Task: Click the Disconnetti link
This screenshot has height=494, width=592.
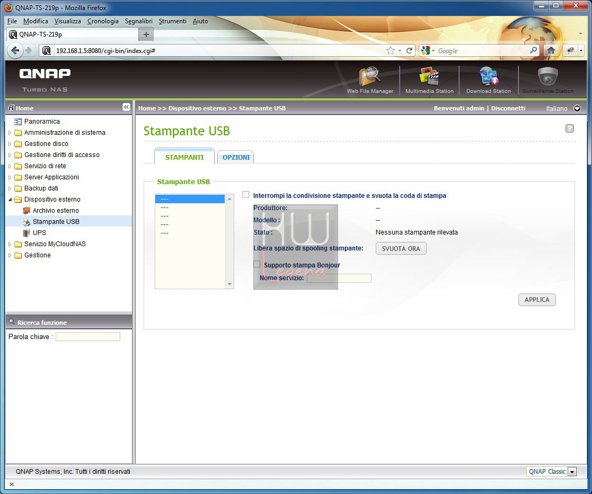Action: click(508, 108)
